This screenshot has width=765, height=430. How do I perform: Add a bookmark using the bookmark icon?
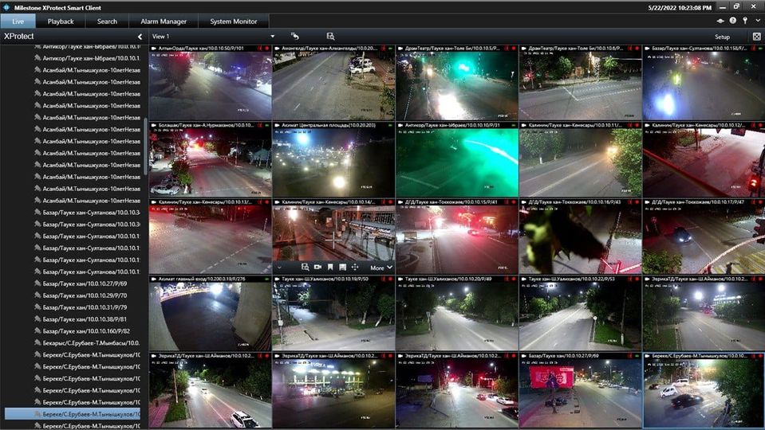pos(330,268)
